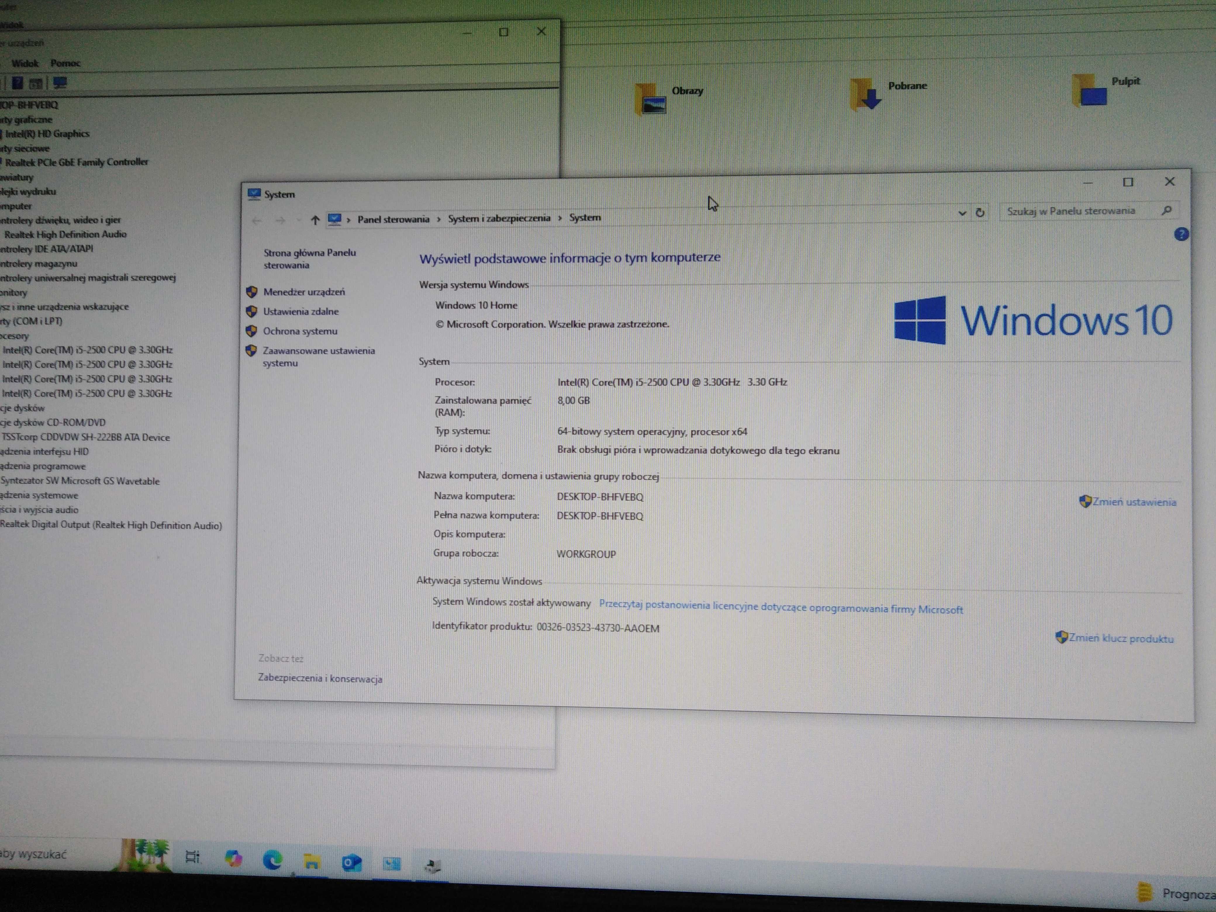The width and height of the screenshot is (1216, 912).
Task: Click the 8,00 GB RAM value
Action: (x=574, y=401)
